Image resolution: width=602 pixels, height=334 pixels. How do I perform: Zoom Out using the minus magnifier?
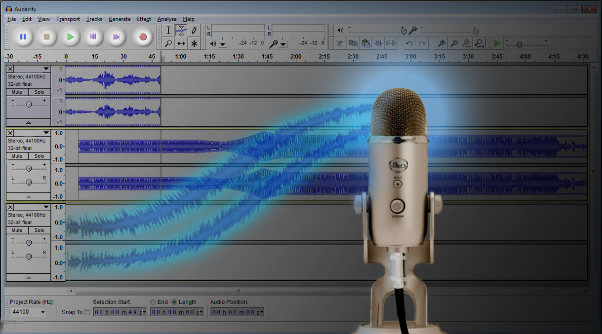point(454,43)
